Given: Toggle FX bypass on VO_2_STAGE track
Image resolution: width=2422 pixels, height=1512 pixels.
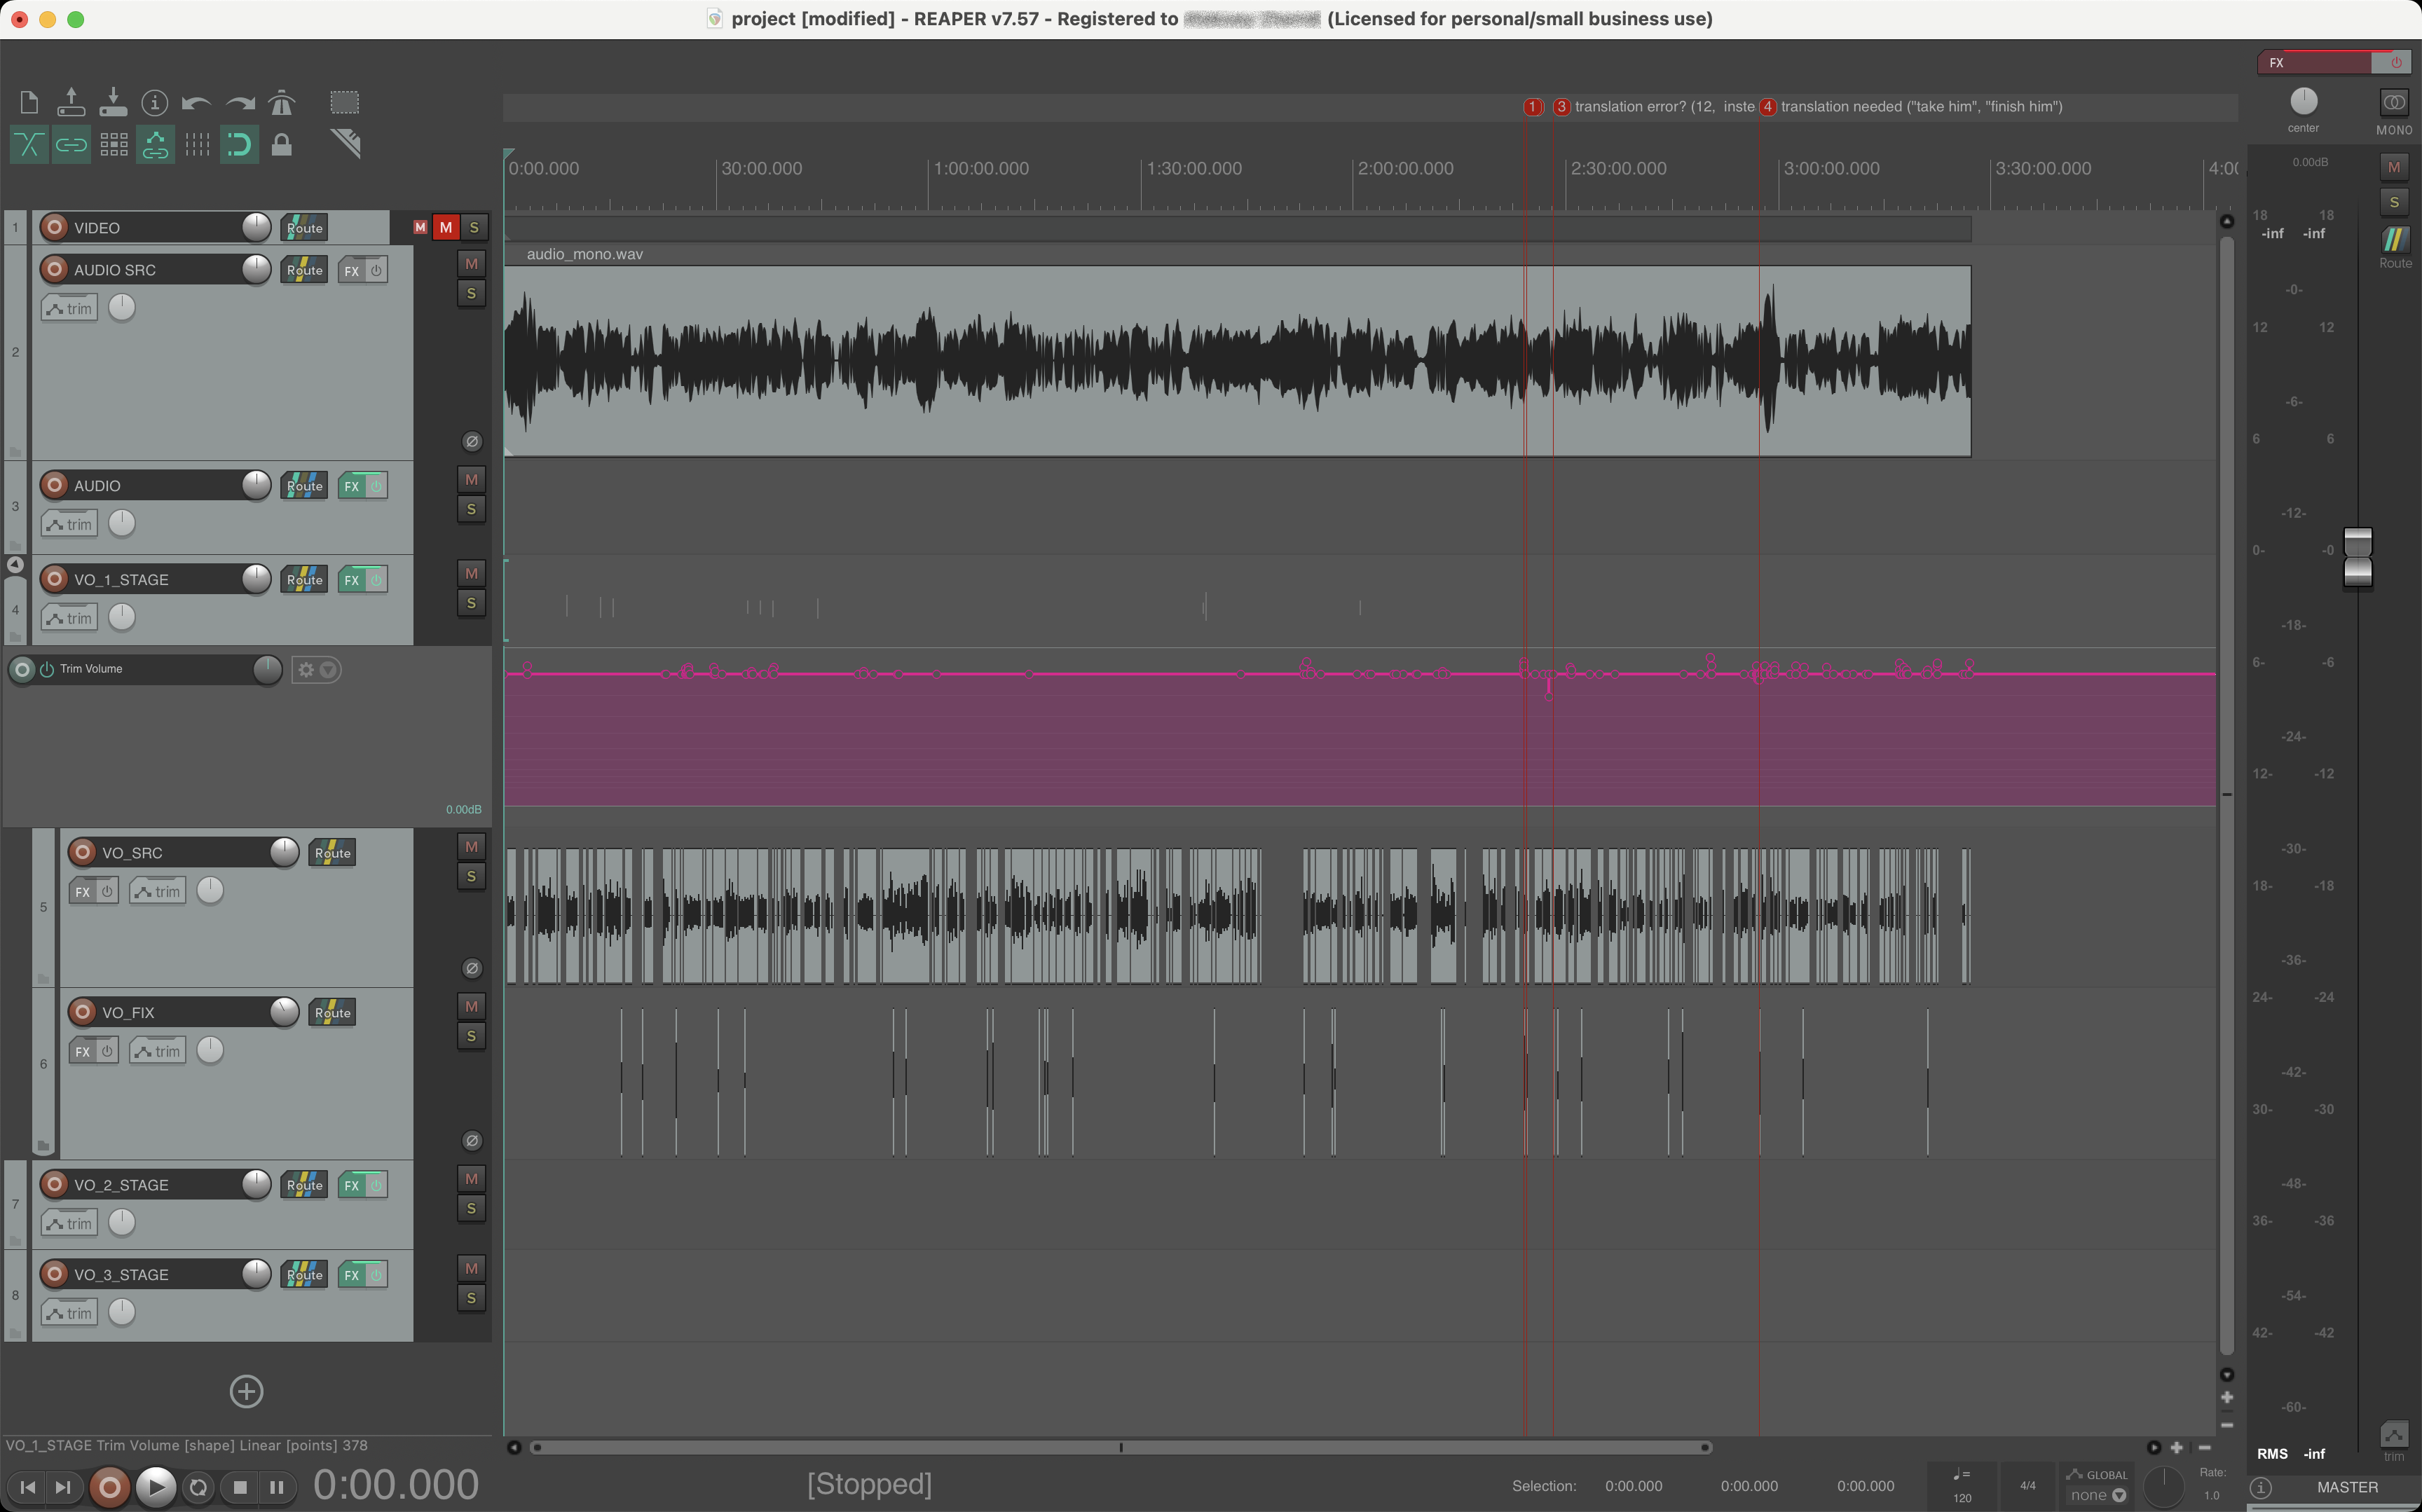Looking at the screenshot, I should [x=376, y=1185].
